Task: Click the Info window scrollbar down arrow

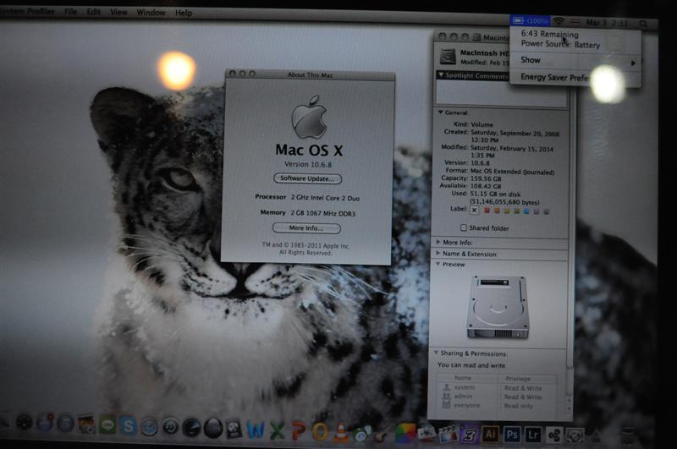Action: [x=569, y=409]
